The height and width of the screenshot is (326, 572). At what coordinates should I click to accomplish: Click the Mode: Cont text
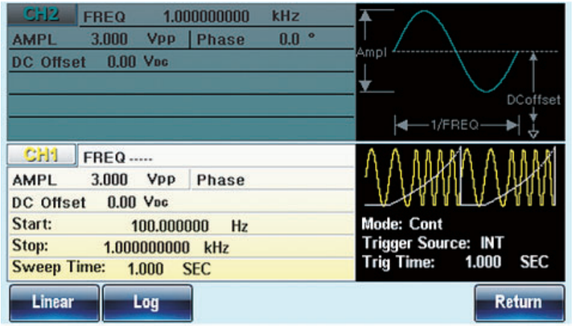pyautogui.click(x=402, y=224)
